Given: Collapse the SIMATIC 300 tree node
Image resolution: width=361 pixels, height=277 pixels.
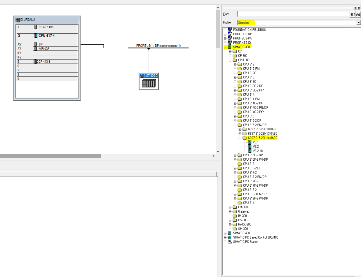Looking at the screenshot, I should click(225, 47).
